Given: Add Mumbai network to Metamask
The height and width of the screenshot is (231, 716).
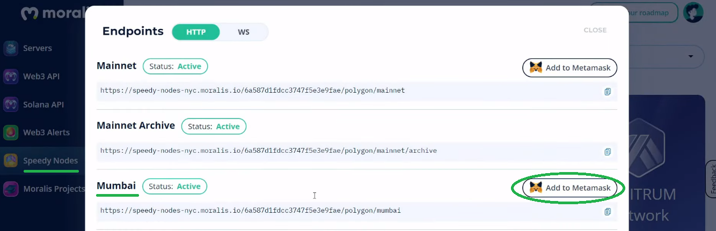Looking at the screenshot, I should (570, 188).
